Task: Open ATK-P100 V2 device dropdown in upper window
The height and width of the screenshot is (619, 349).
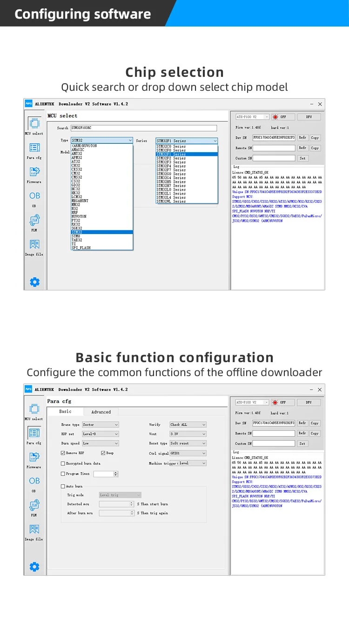Action: [x=252, y=117]
